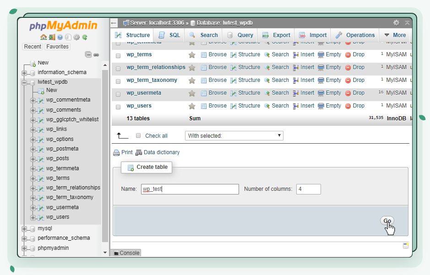Select New under lwtest_wpdb in the tree
430x275 pixels.
[x=52, y=90]
